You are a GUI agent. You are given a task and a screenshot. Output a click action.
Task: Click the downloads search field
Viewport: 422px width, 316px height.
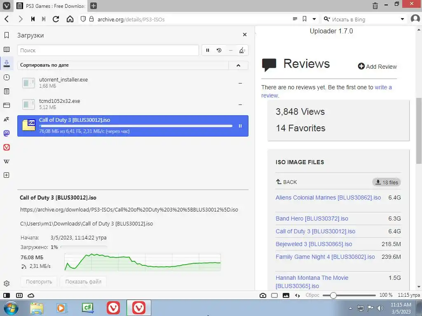(108, 50)
